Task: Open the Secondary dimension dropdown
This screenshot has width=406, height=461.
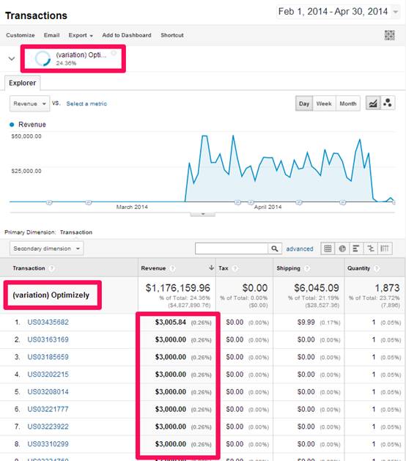Action: [46, 248]
